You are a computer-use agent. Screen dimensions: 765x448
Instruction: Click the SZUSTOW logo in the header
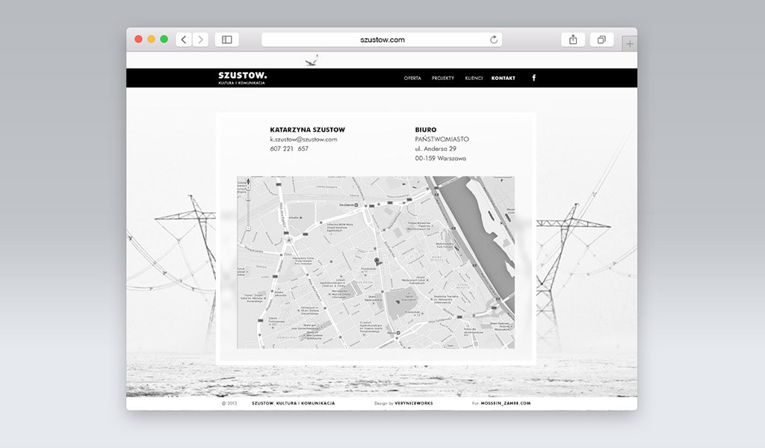(242, 78)
